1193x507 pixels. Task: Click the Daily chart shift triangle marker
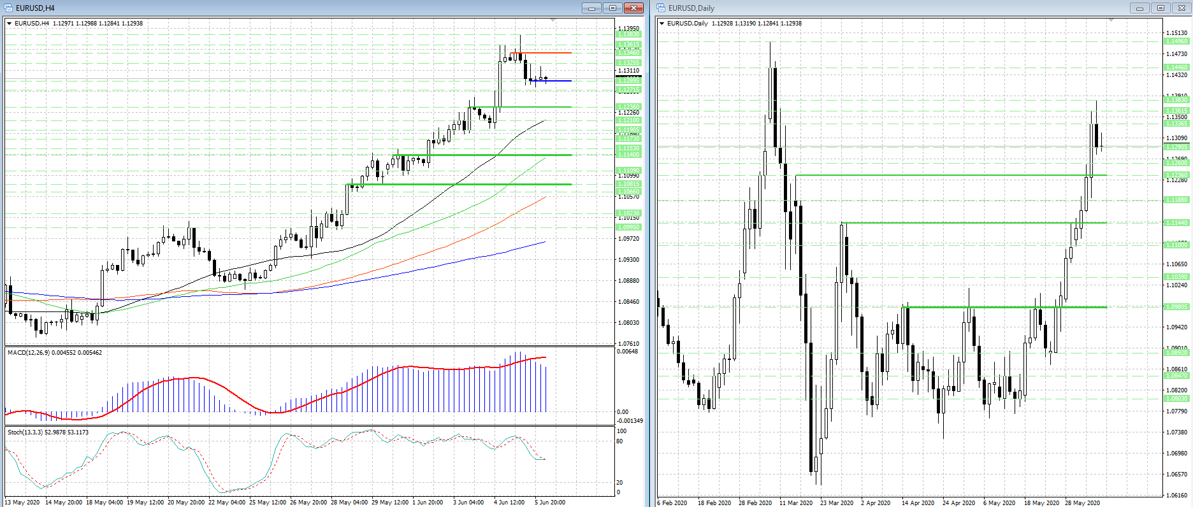click(1111, 20)
